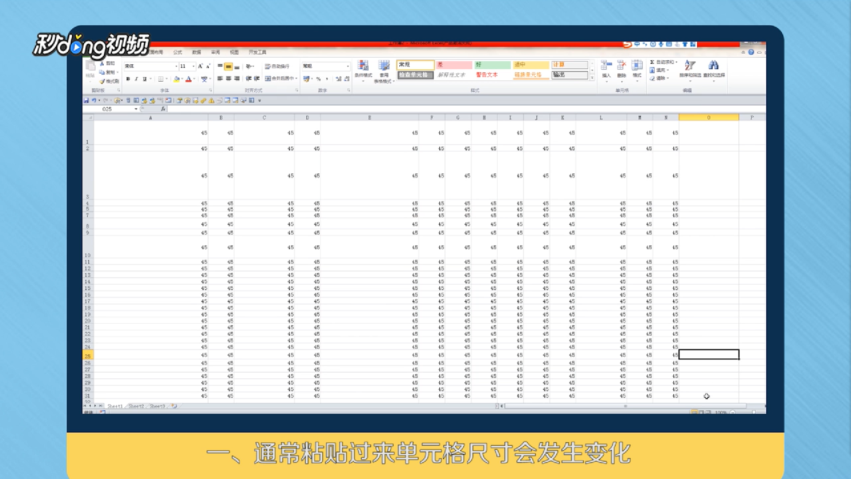Click the Format Painter brush icon
Viewport: 851px width, 479px height.
[x=102, y=82]
